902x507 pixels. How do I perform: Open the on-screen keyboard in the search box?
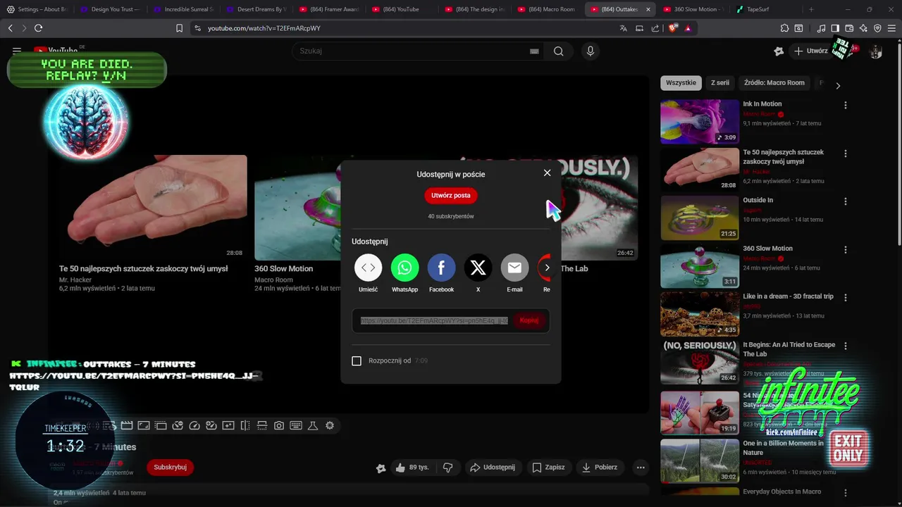click(534, 51)
